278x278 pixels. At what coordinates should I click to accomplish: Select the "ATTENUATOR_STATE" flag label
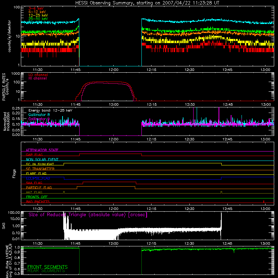point(42,150)
